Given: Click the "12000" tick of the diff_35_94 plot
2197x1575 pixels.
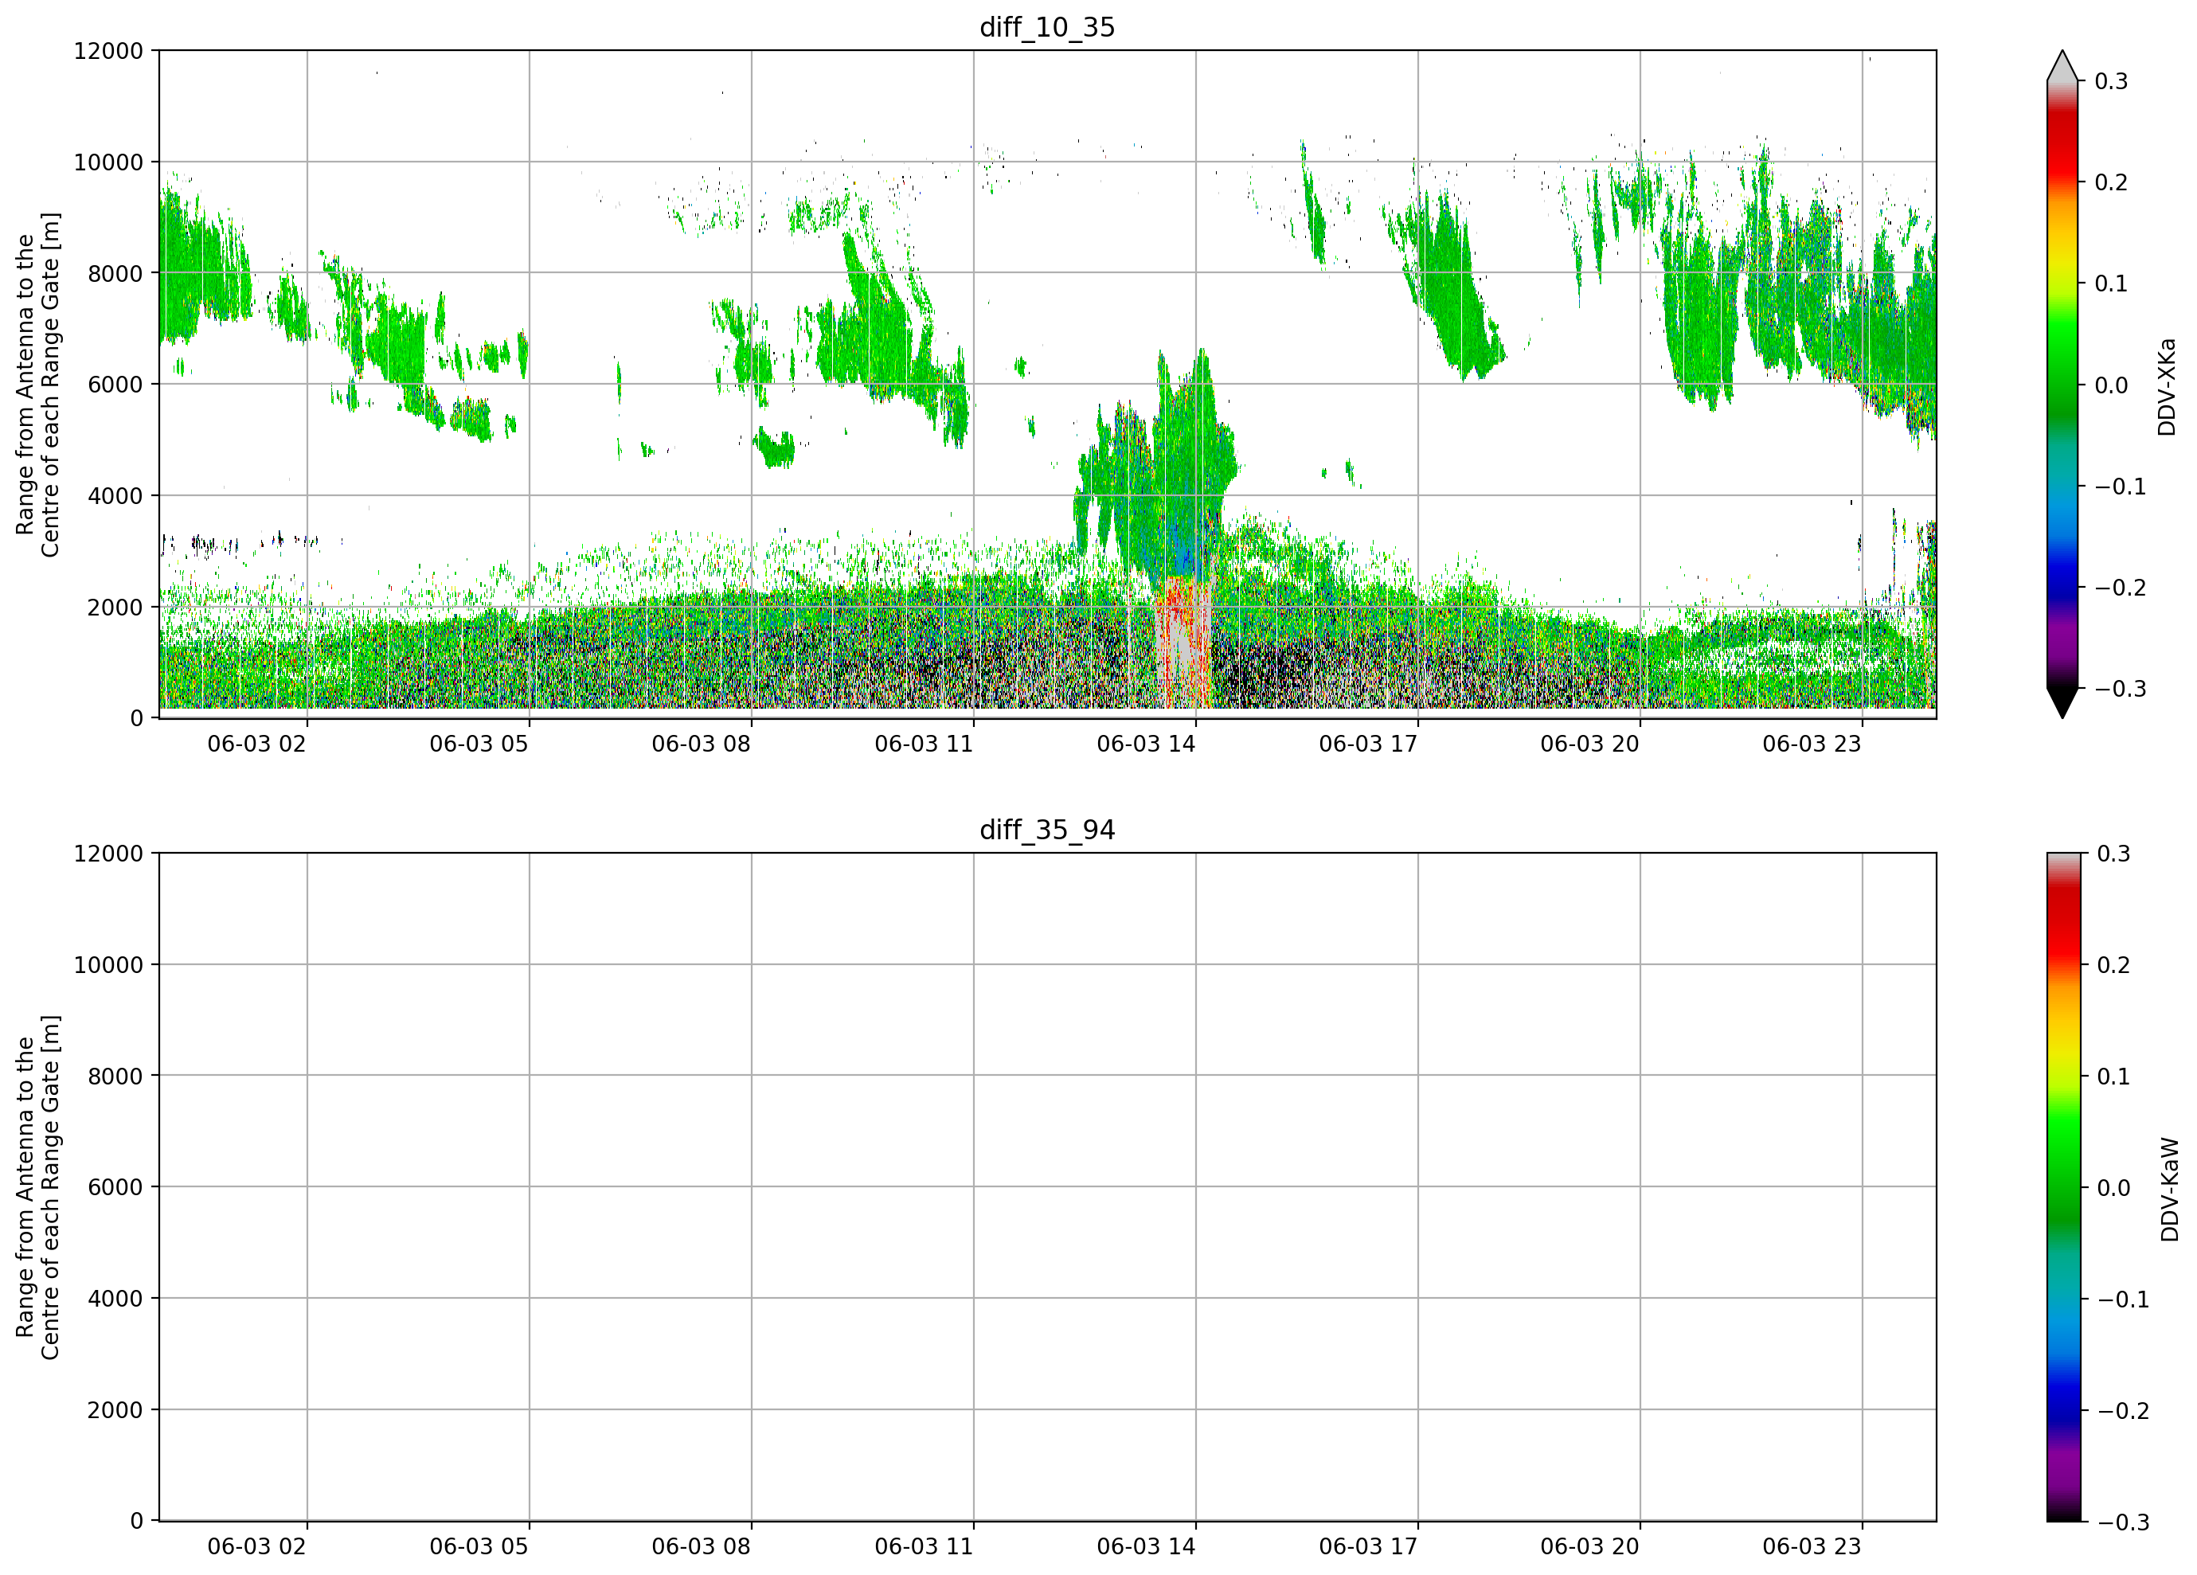Looking at the screenshot, I should [x=108, y=854].
